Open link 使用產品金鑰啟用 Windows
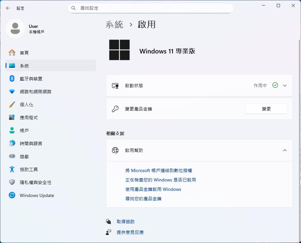Screen dimensions: 301x243 click(x=153, y=190)
